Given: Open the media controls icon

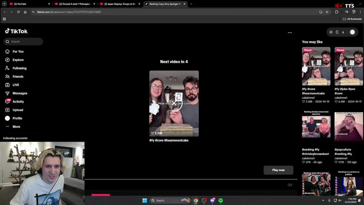Looking at the screenshot, I should (347, 12).
